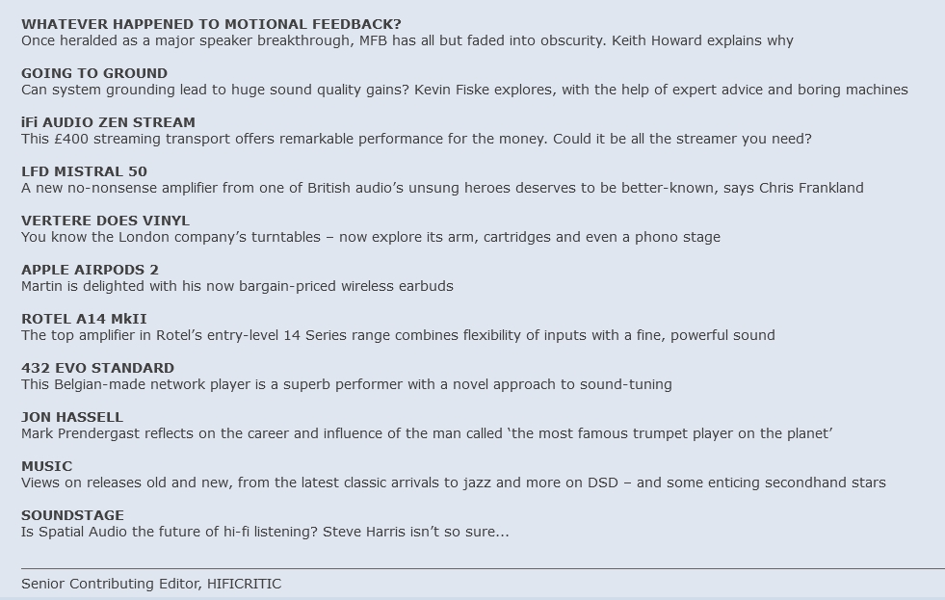This screenshot has width=945, height=600.
Task: Click the Belgian-made network player description
Action: pos(347,384)
